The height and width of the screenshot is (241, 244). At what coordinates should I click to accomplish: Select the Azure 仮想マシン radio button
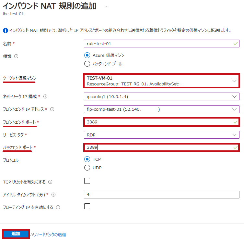tap(87, 55)
